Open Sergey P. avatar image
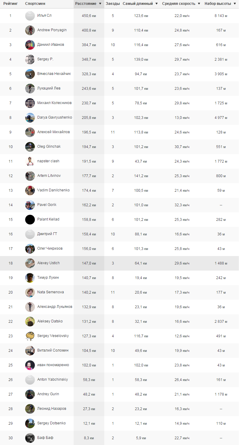Screen dimensions: 241x445 (x=30, y=59)
